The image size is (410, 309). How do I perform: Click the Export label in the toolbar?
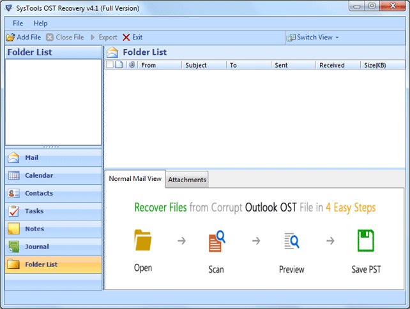click(108, 38)
